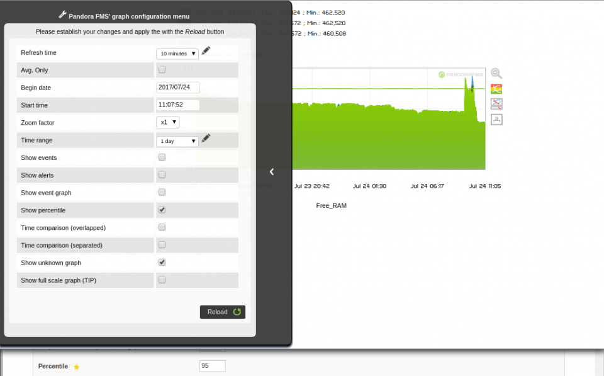This screenshot has width=604, height=376.
Task: Click the Reload button
Action: (x=223, y=312)
